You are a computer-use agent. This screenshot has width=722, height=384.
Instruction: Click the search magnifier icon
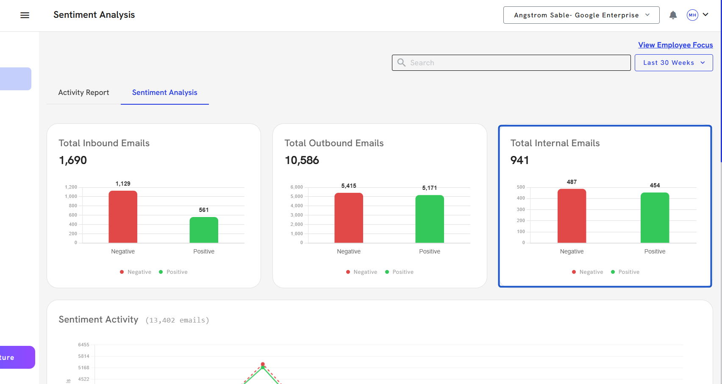point(401,63)
